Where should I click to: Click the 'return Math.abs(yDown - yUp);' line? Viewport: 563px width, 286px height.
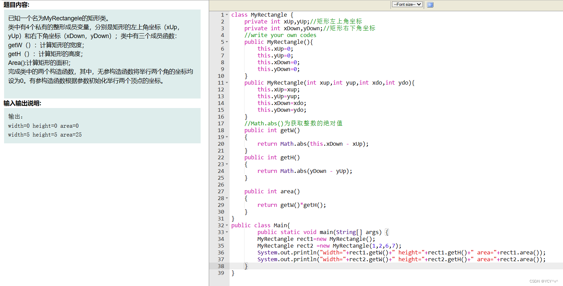click(x=305, y=171)
